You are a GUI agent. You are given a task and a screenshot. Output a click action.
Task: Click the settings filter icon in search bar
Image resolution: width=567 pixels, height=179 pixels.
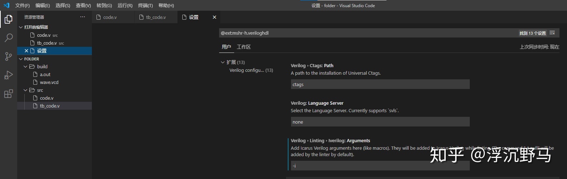(x=552, y=33)
